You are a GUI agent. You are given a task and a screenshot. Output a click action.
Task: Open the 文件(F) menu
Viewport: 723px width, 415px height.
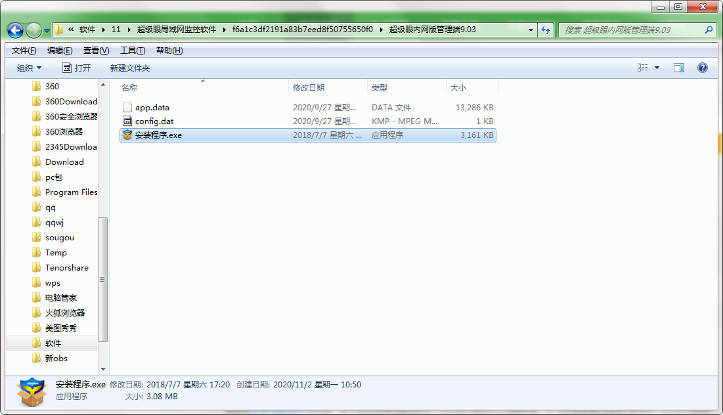click(x=24, y=51)
